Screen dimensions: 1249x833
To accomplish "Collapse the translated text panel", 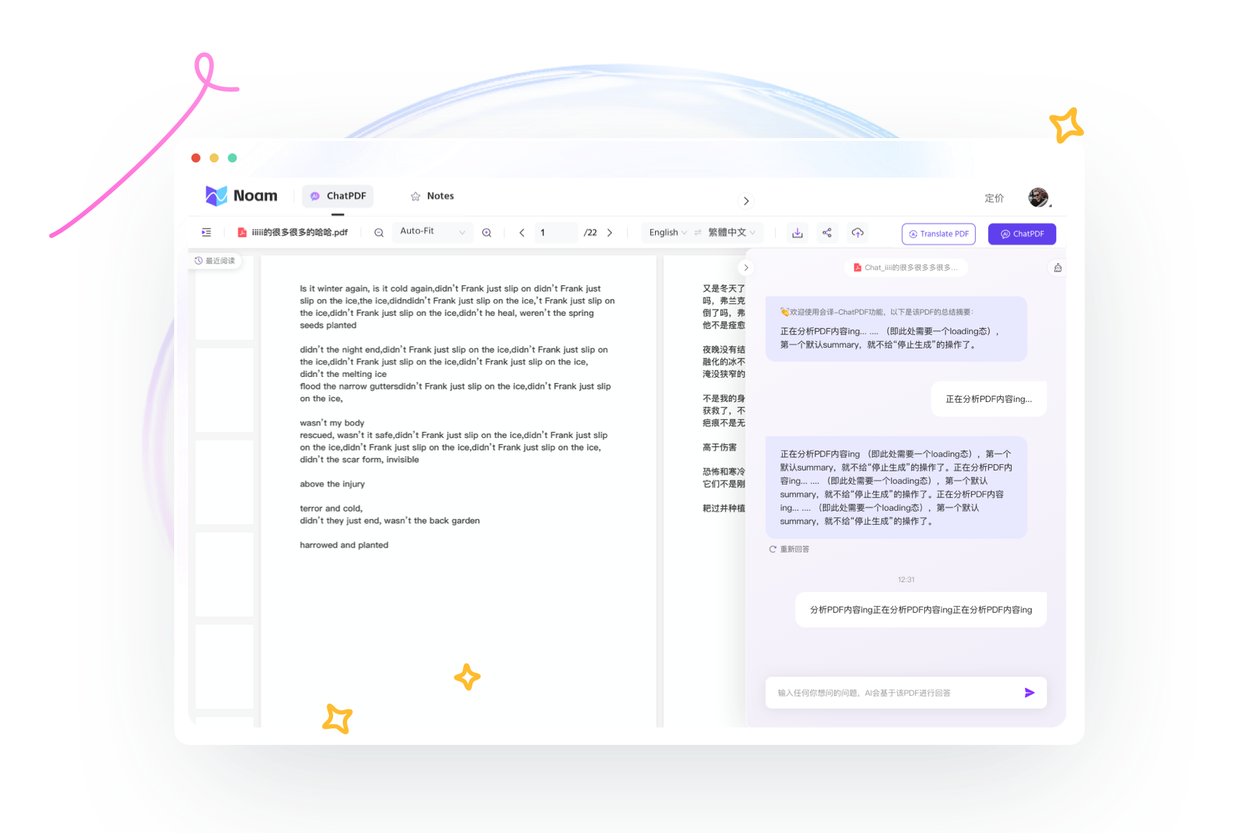I will coord(746,267).
